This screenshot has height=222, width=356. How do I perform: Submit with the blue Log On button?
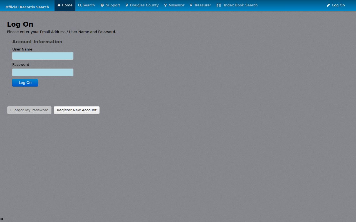coord(25,83)
